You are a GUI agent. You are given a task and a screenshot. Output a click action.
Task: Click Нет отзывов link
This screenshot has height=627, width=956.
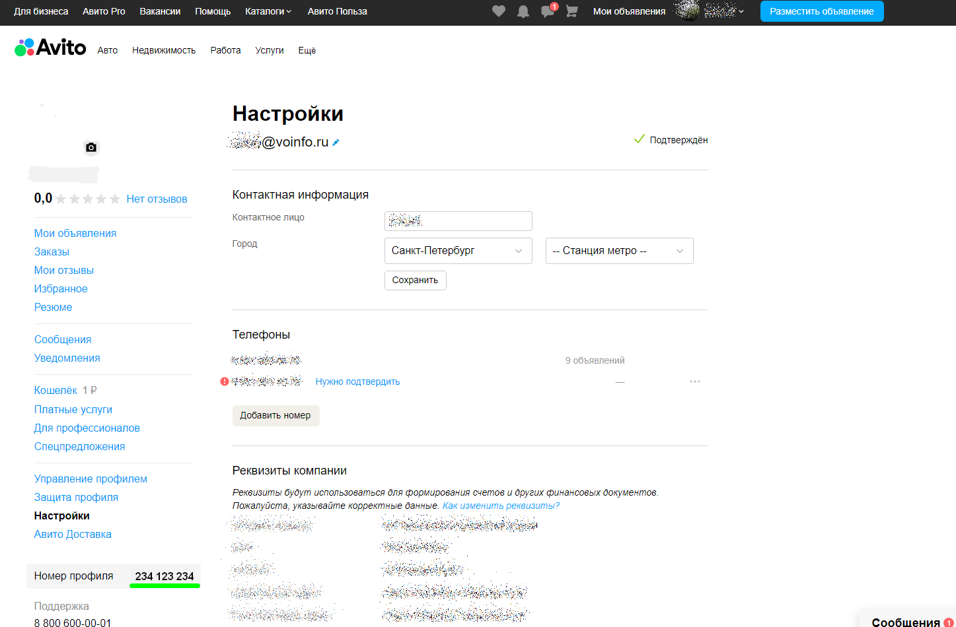pyautogui.click(x=157, y=199)
